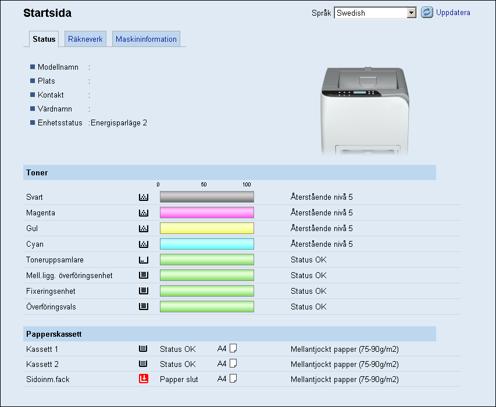496x407 pixels.
Task: Open the Maskininformation tab
Action: pos(146,39)
